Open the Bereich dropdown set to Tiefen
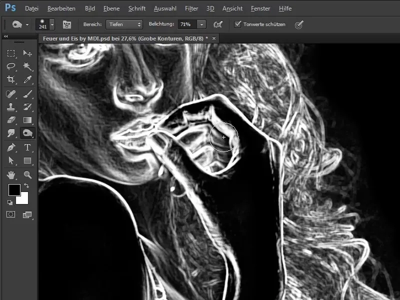This screenshot has height=300, width=400. [124, 24]
